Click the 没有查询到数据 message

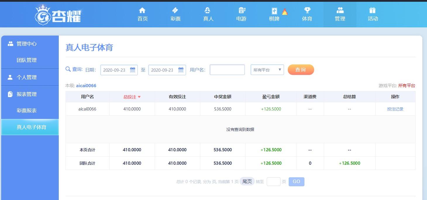point(240,129)
